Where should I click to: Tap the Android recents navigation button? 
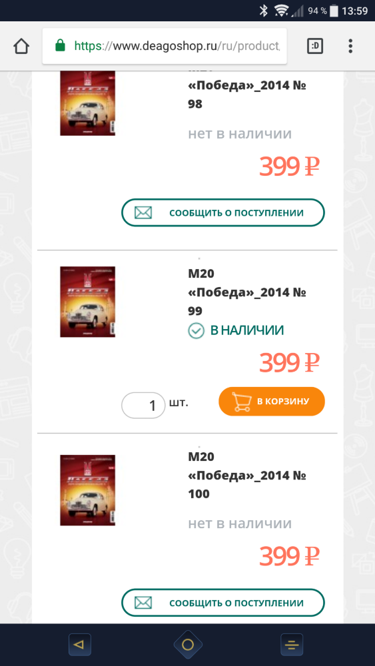point(292,645)
